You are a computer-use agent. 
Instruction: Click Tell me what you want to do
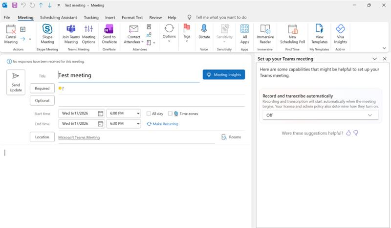(221, 17)
